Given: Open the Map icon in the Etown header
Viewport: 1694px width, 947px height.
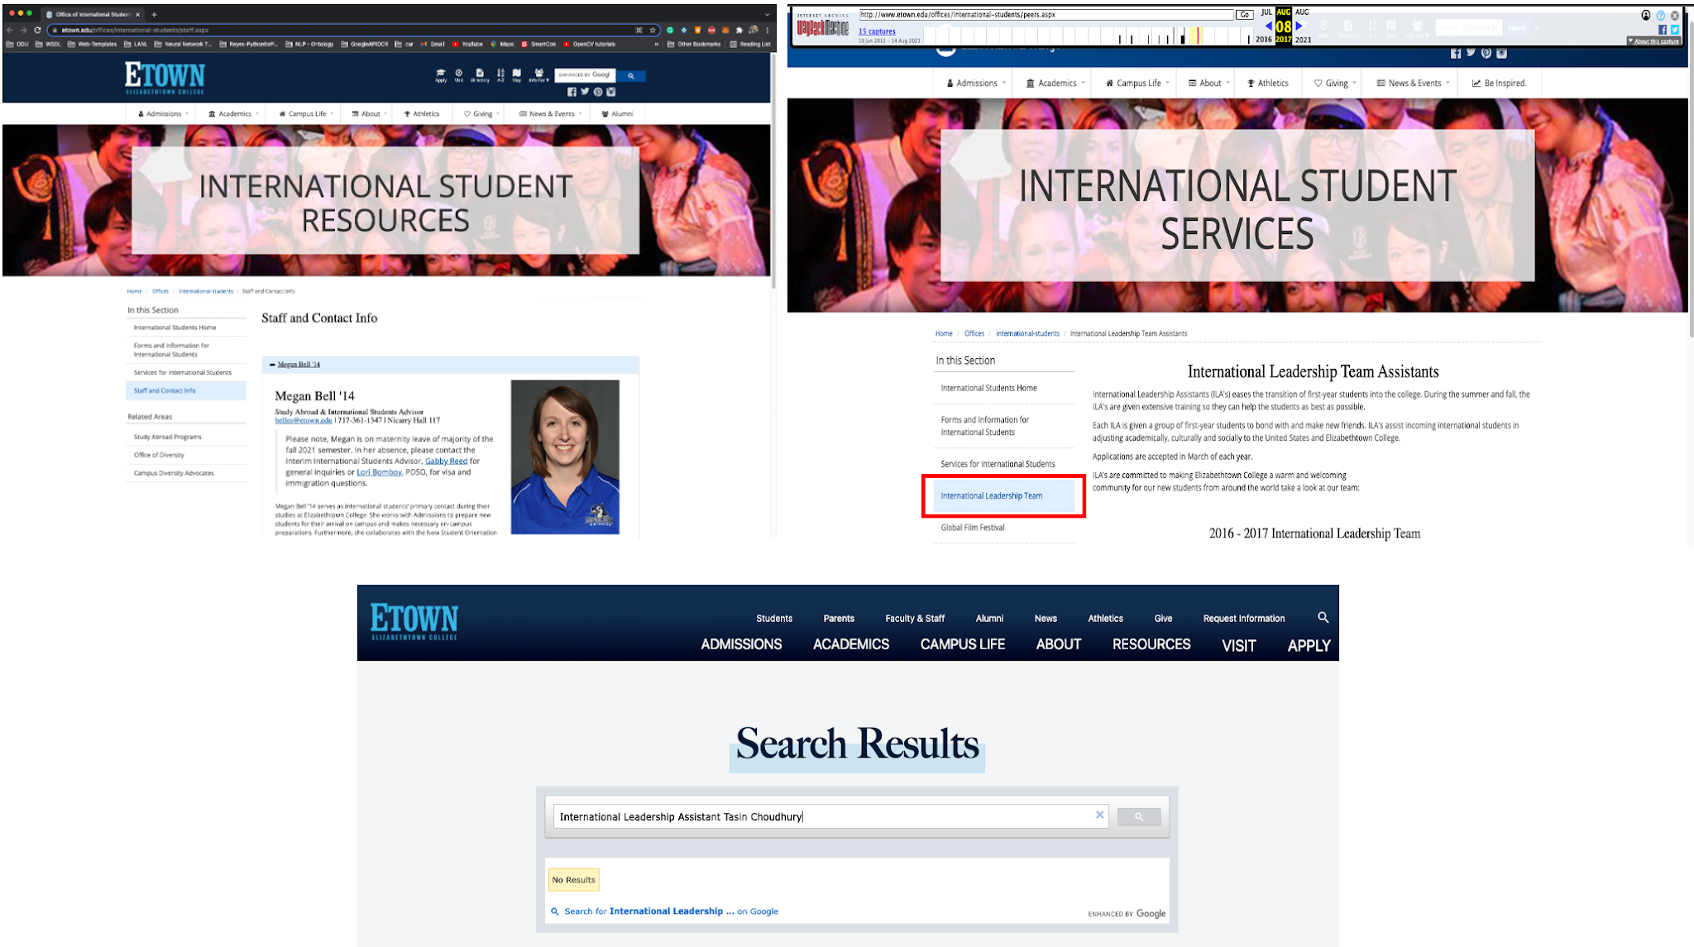Looking at the screenshot, I should point(517,74).
